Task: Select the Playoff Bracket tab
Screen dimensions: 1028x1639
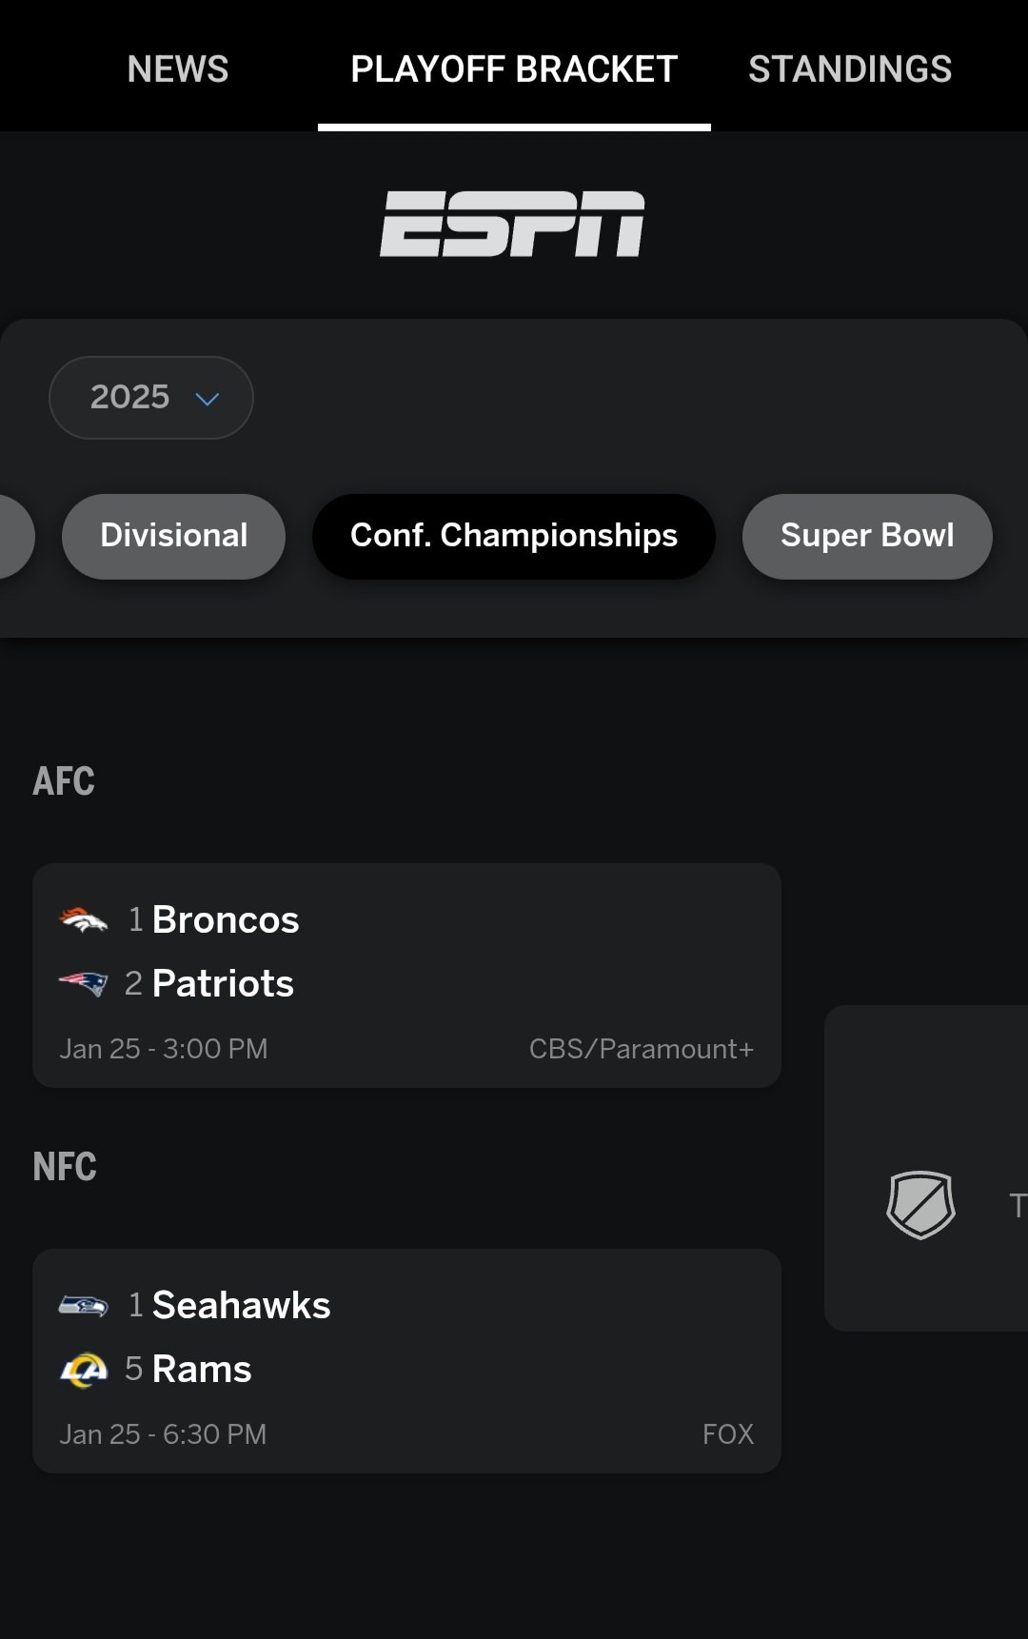Action: pyautogui.click(x=514, y=69)
